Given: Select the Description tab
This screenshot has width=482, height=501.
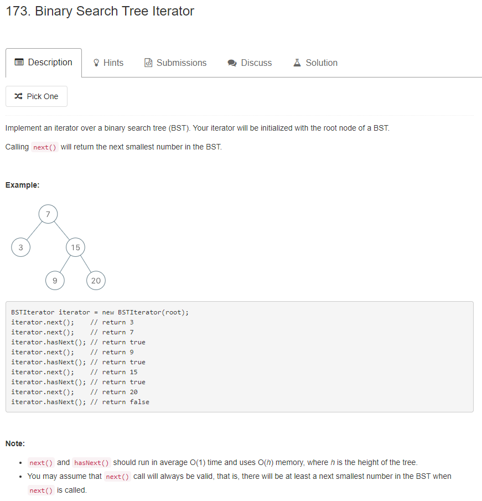Looking at the screenshot, I should point(44,62).
